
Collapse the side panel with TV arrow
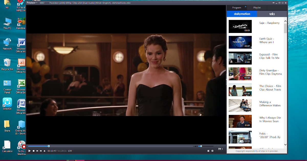coord(220,149)
